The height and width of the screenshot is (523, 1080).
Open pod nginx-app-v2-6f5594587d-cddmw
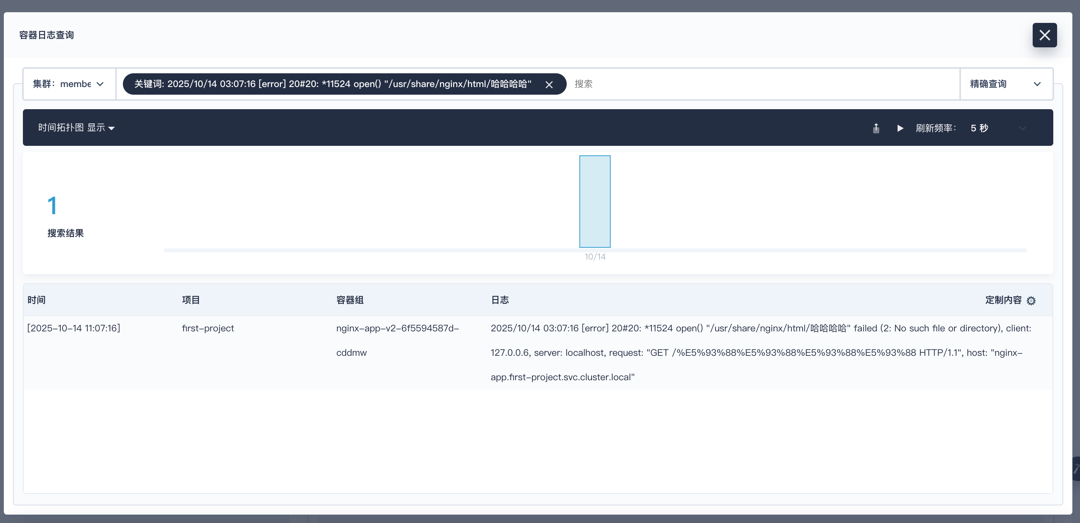click(397, 328)
